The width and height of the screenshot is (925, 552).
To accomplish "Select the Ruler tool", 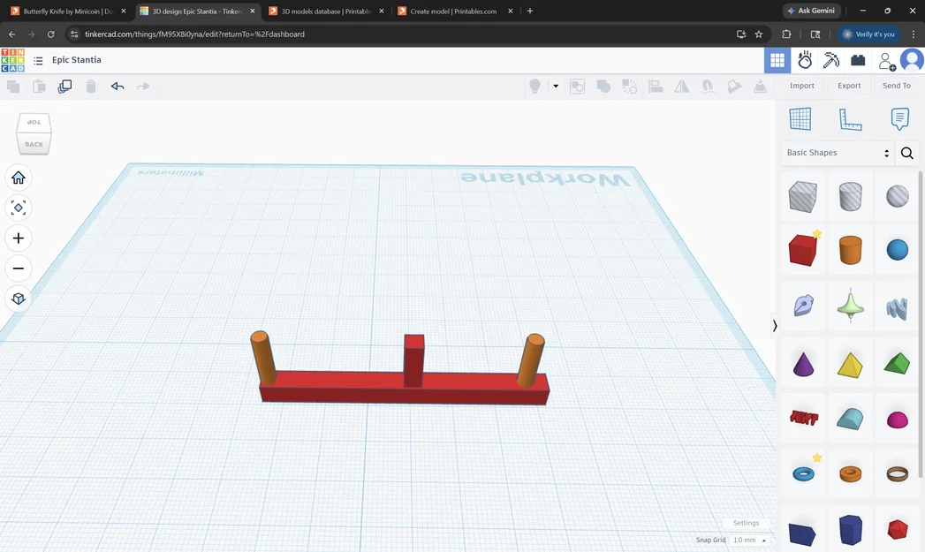I will [x=850, y=119].
